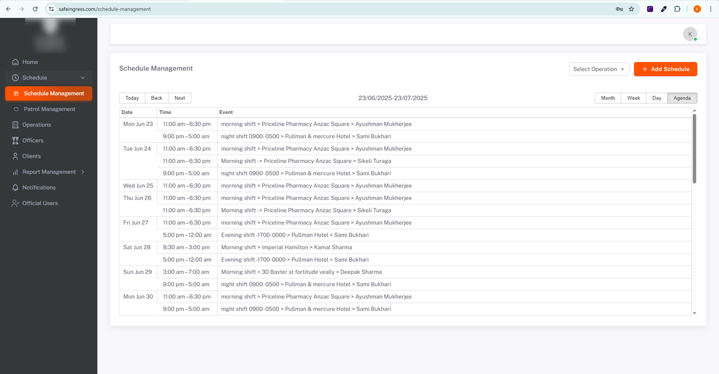Click the Operations building icon
Image resolution: width=719 pixels, height=374 pixels.
[x=16, y=125]
